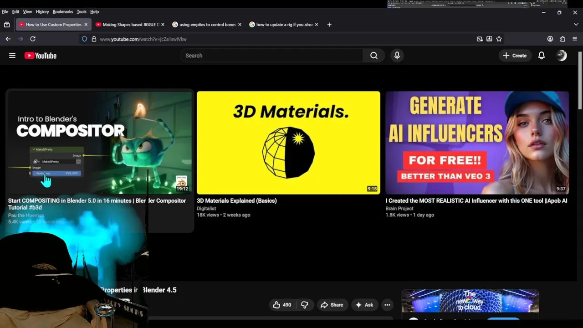Click the Ask button under video

click(x=364, y=305)
